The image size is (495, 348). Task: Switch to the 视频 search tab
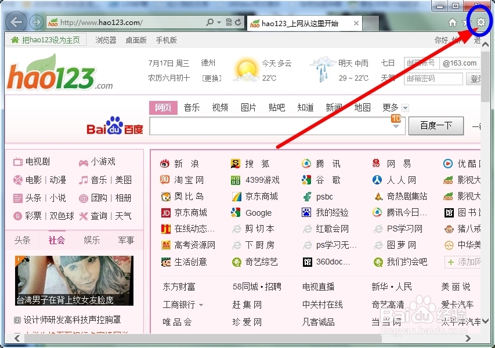click(x=220, y=107)
